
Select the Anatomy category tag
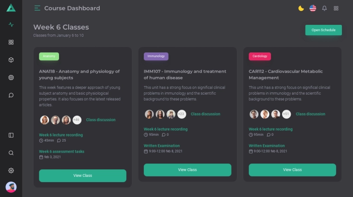[x=49, y=56]
